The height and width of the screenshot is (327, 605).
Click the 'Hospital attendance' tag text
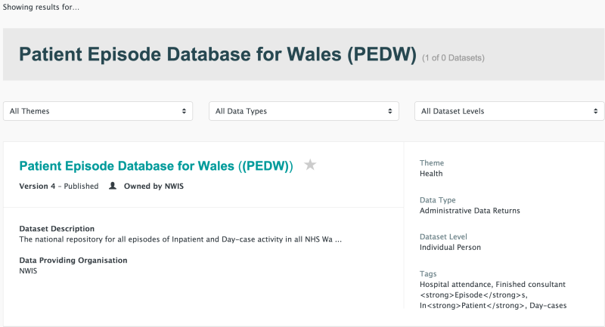tap(451, 284)
